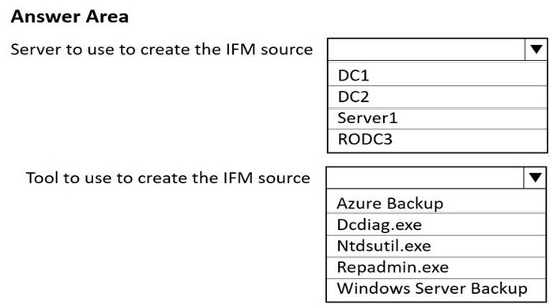The height and width of the screenshot is (308, 553).
Task: Choose RODC3 in the server options
Action: coord(438,140)
